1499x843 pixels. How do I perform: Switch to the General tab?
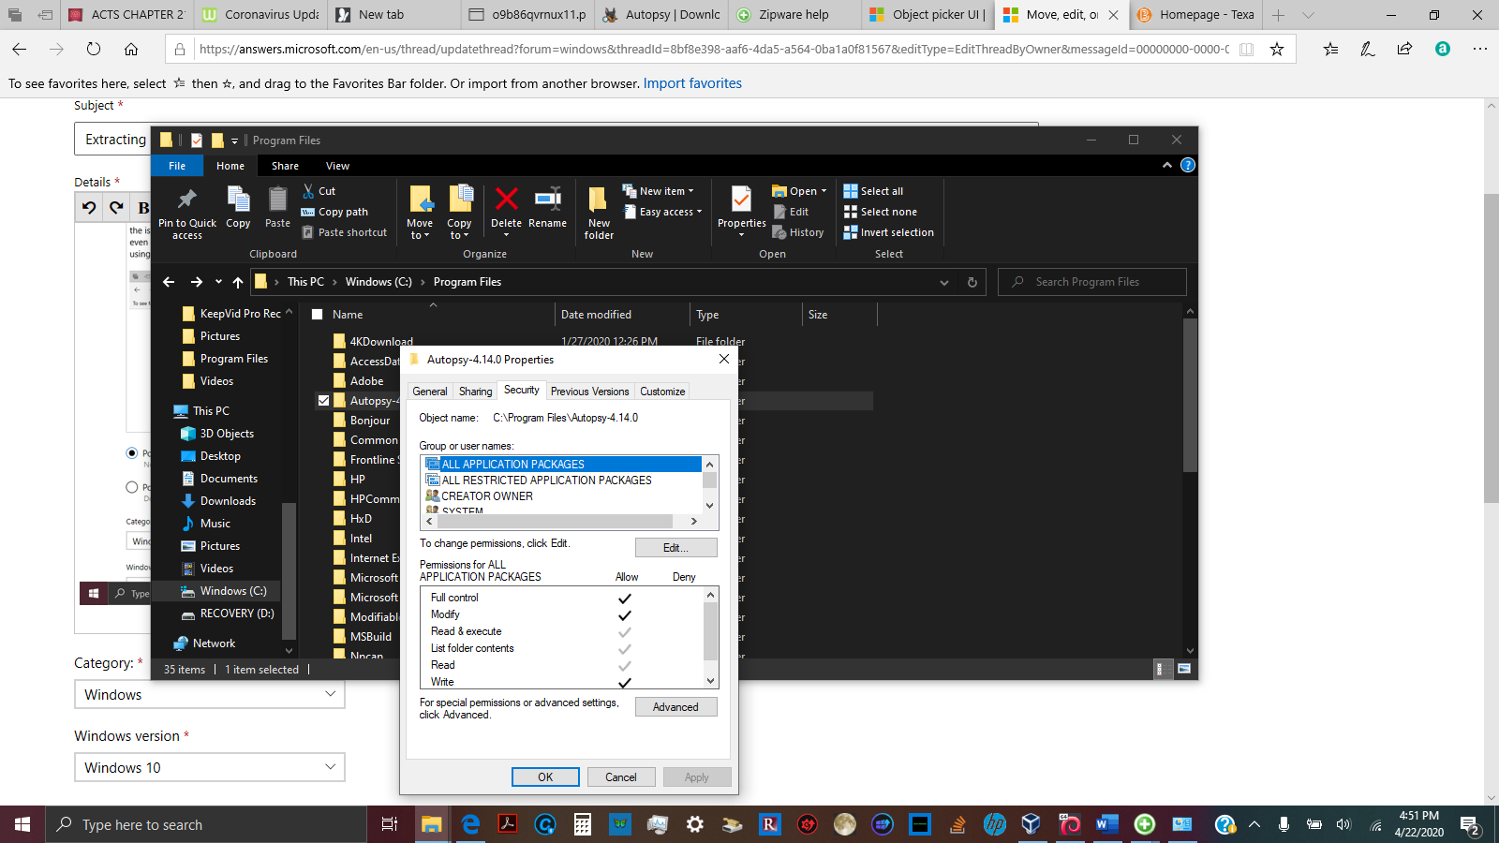click(x=430, y=392)
